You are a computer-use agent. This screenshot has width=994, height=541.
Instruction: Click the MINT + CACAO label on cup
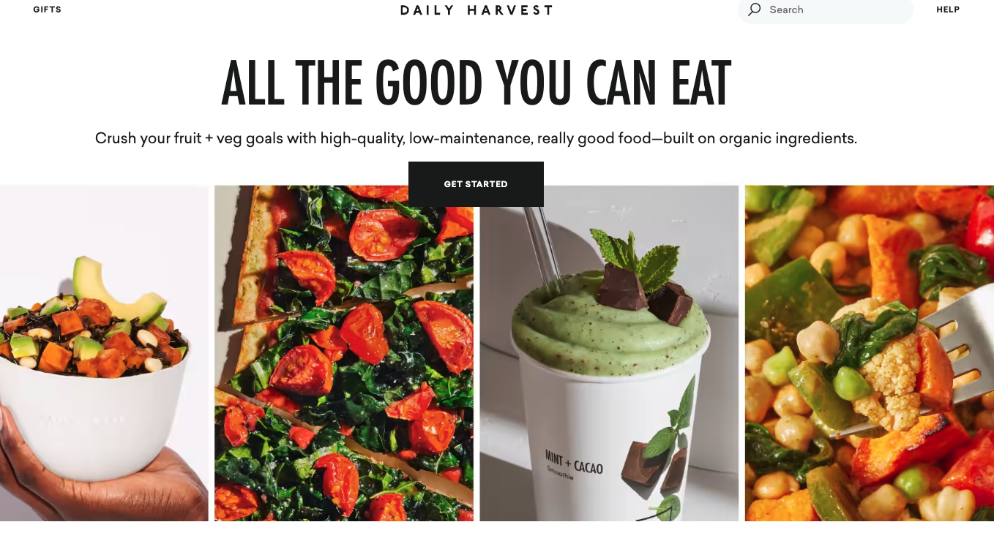pos(574,464)
